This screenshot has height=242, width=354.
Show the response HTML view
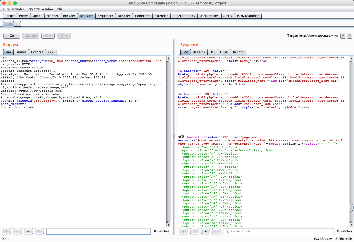click(224, 52)
